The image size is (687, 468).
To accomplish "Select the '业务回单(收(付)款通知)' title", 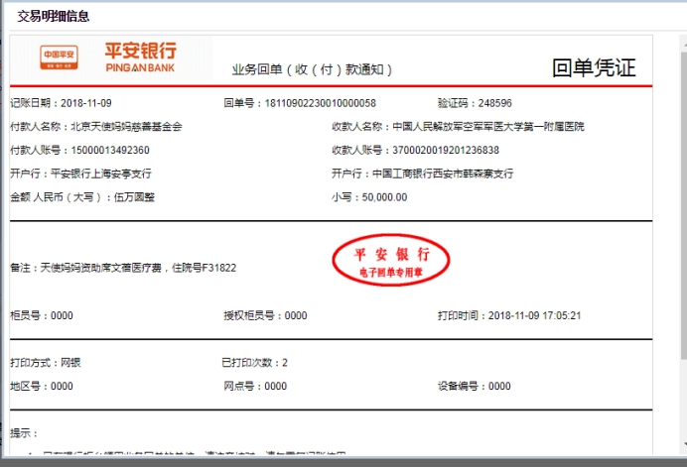I will (x=312, y=69).
